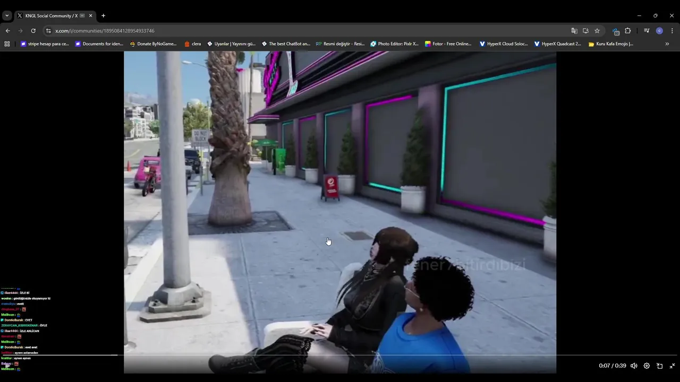The image size is (680, 382).
Task: Activate the extension icon left of Extensions
Action: 616,31
